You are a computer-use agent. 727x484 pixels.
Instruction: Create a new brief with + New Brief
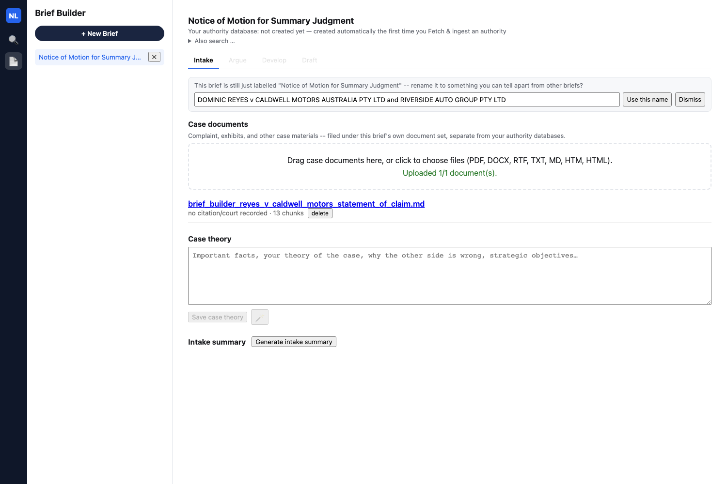tap(99, 33)
